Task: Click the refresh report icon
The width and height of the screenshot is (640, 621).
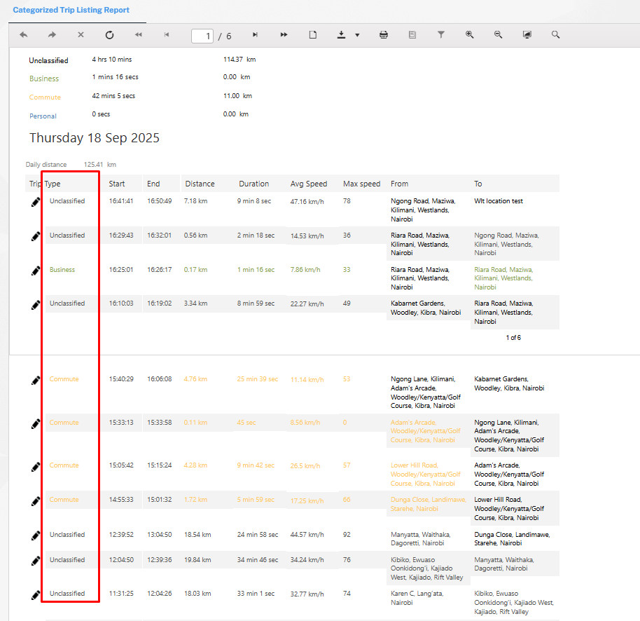Action: click(109, 35)
